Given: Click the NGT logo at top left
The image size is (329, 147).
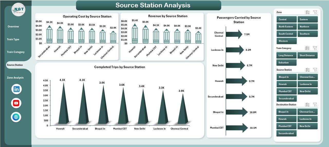Looking at the screenshot, I should (x=18, y=10).
